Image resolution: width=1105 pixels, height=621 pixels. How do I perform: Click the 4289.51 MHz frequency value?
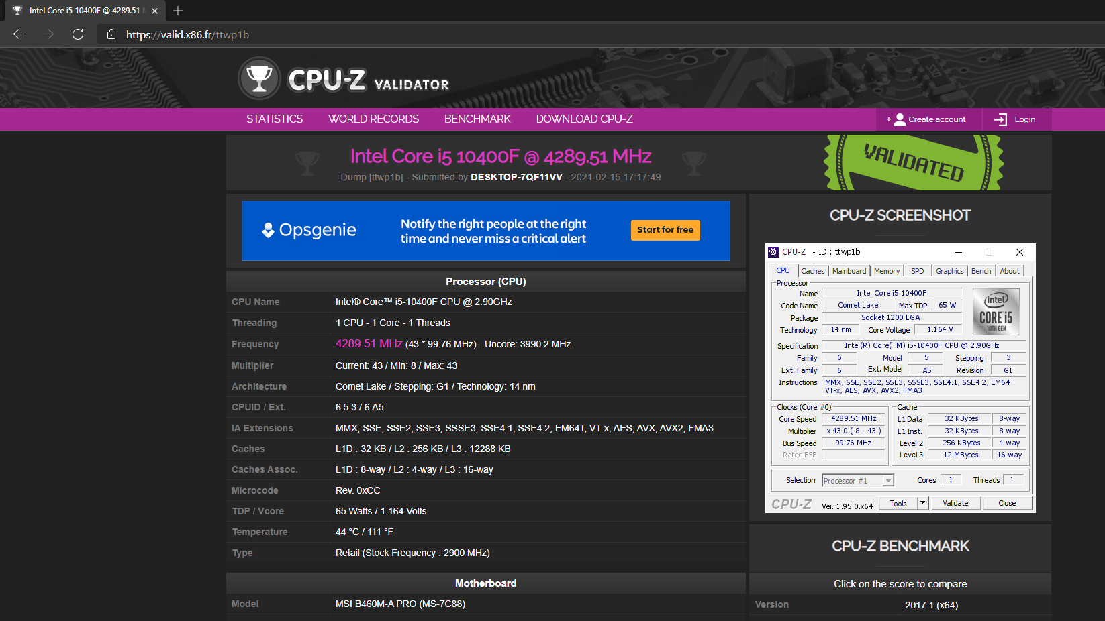click(x=369, y=343)
